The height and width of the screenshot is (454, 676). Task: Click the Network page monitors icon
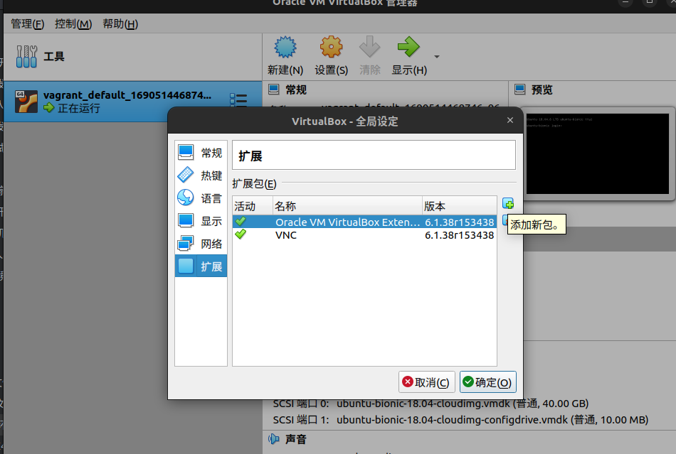tap(186, 244)
